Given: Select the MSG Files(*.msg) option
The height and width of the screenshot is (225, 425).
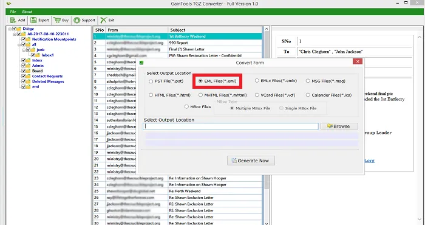Looking at the screenshot, I should click(x=308, y=81).
